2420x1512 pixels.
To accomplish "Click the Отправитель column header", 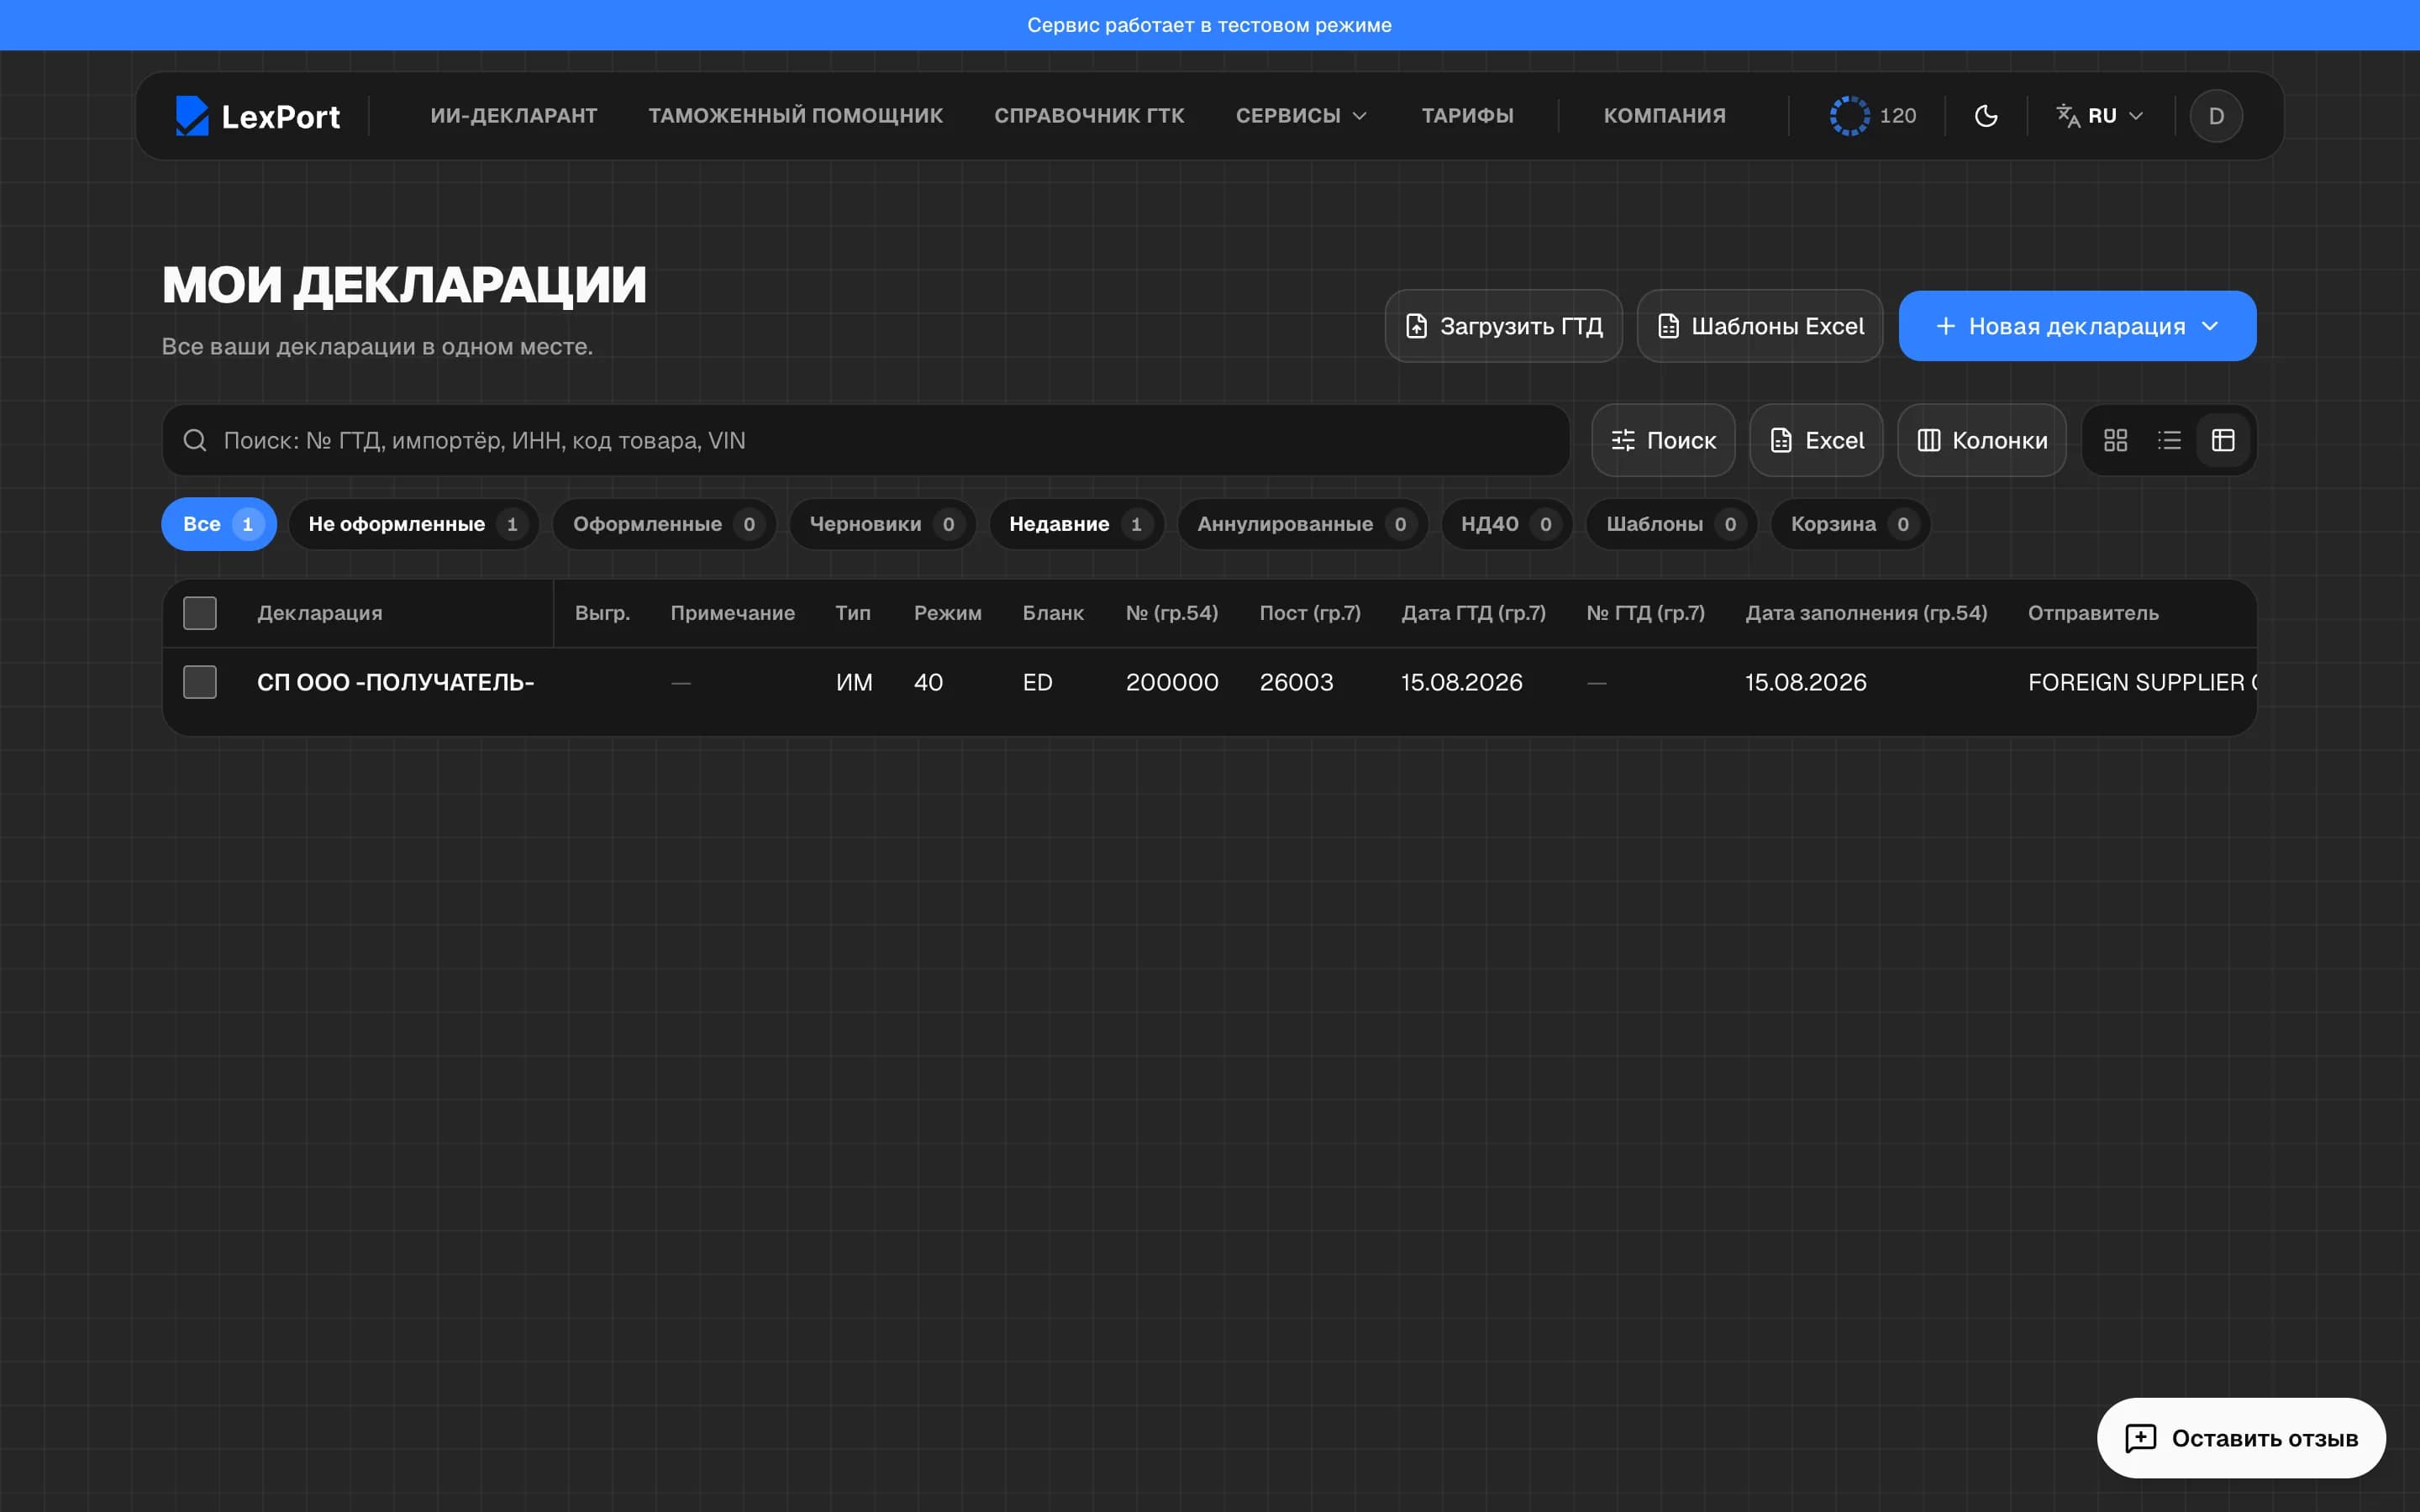I will point(2093,613).
